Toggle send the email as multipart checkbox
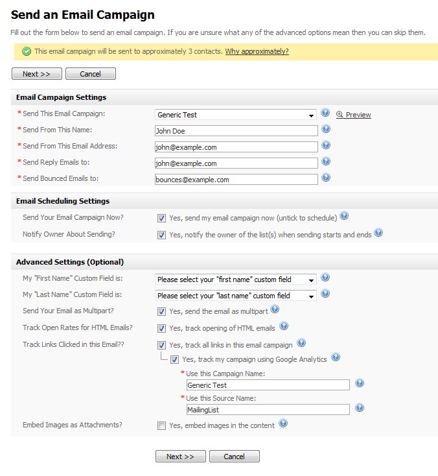This screenshot has width=438, height=476. (162, 312)
